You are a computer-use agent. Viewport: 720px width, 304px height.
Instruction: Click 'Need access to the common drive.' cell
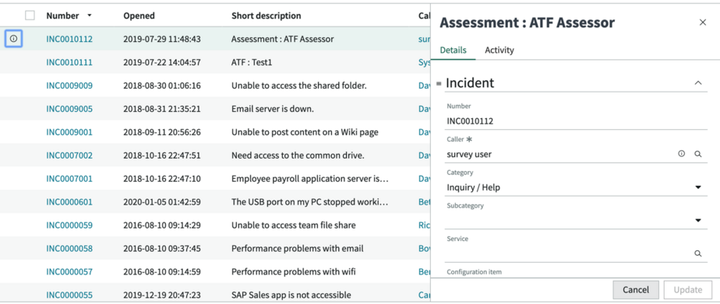click(298, 155)
